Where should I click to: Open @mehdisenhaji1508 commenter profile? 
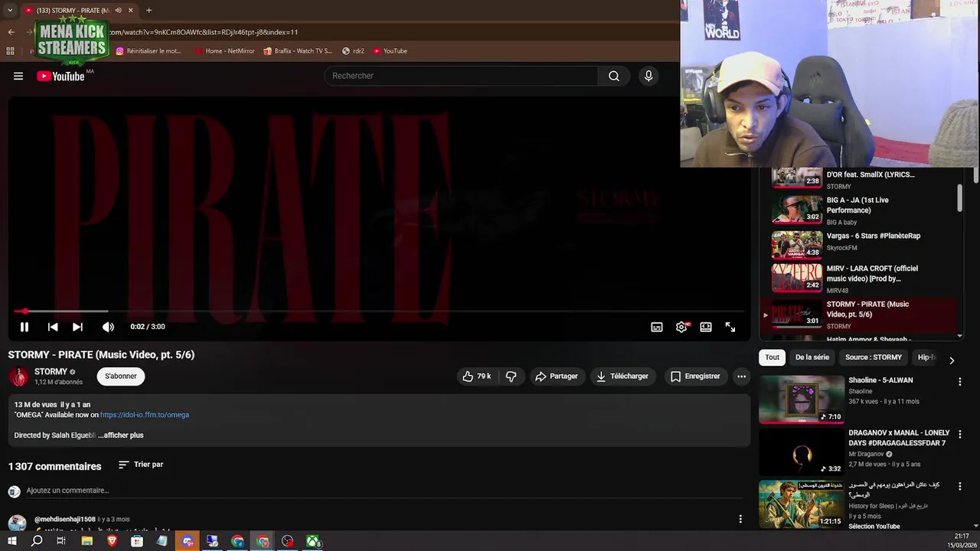[x=65, y=520]
